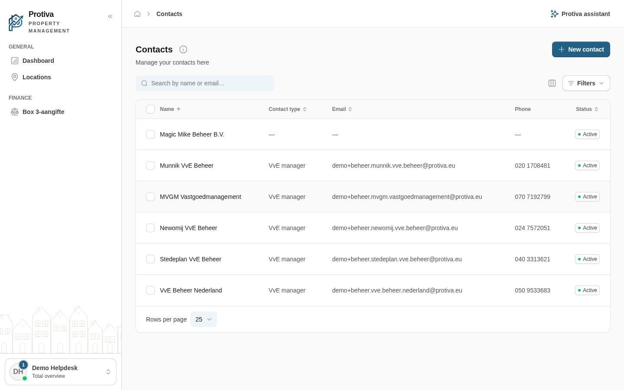Open the MVGM Vastgoedmanagement contact name
The height and width of the screenshot is (390, 624).
pos(200,197)
